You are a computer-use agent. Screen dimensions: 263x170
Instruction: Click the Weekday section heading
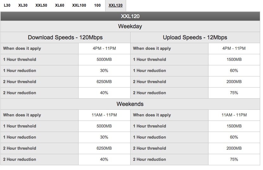click(x=130, y=26)
